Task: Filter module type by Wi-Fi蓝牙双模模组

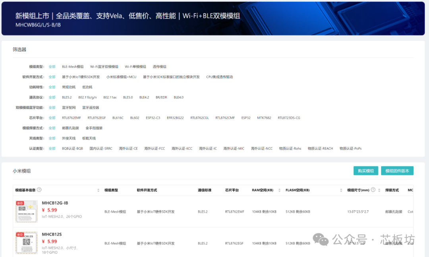Action: 104,67
